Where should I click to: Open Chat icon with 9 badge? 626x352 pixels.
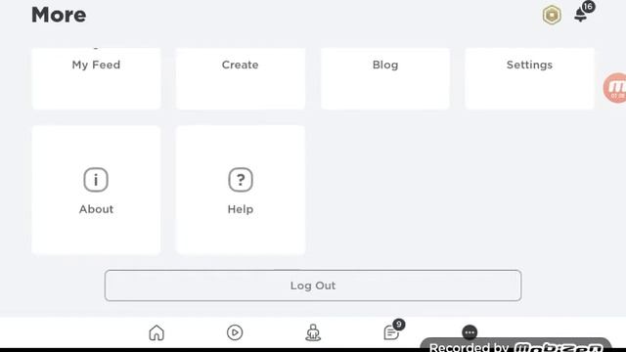[x=391, y=332]
